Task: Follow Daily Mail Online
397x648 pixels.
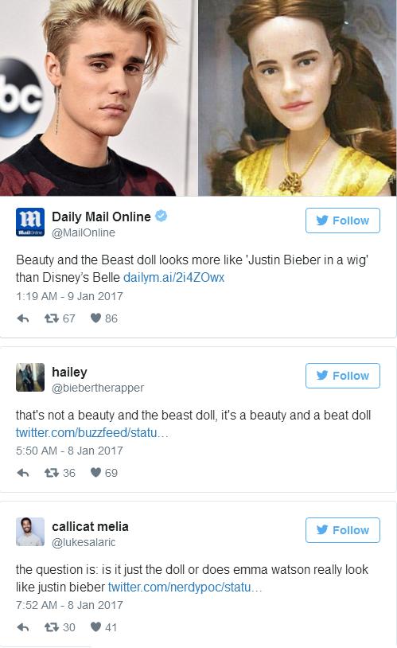Action: click(342, 221)
